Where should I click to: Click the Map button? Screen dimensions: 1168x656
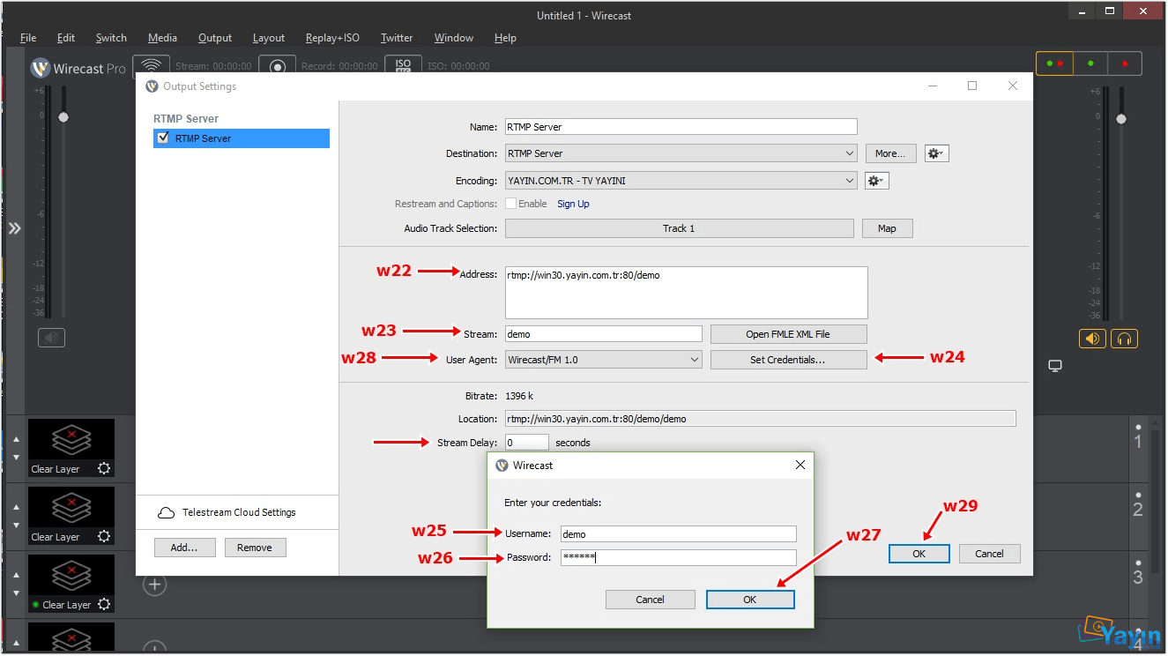tap(887, 228)
